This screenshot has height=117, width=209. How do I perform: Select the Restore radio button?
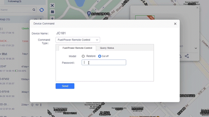[83, 56]
